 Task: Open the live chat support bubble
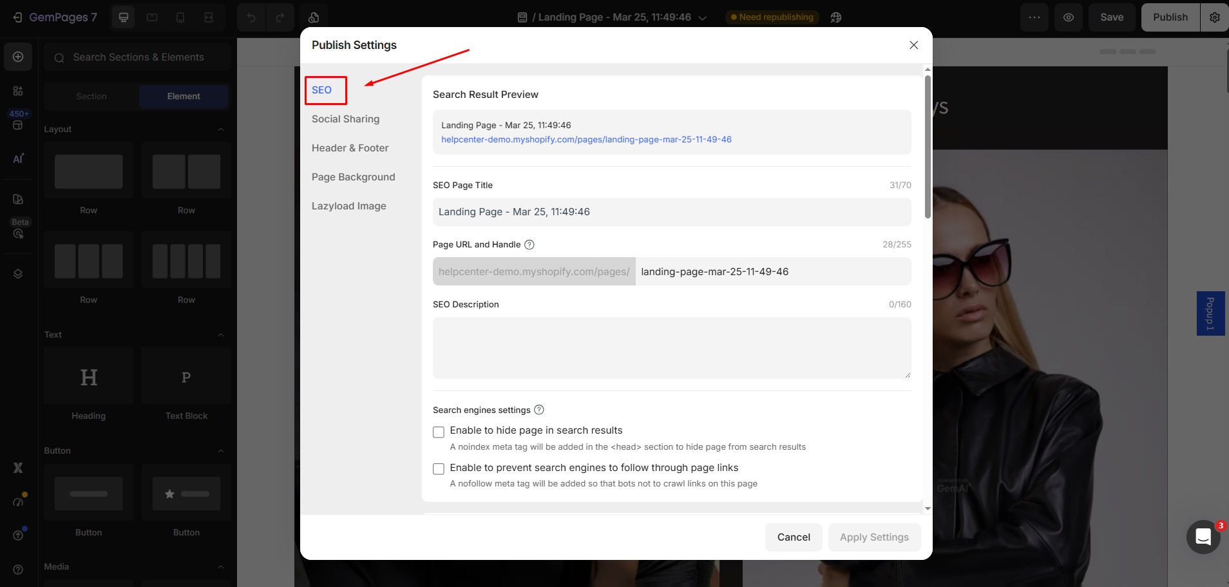coord(1203,537)
